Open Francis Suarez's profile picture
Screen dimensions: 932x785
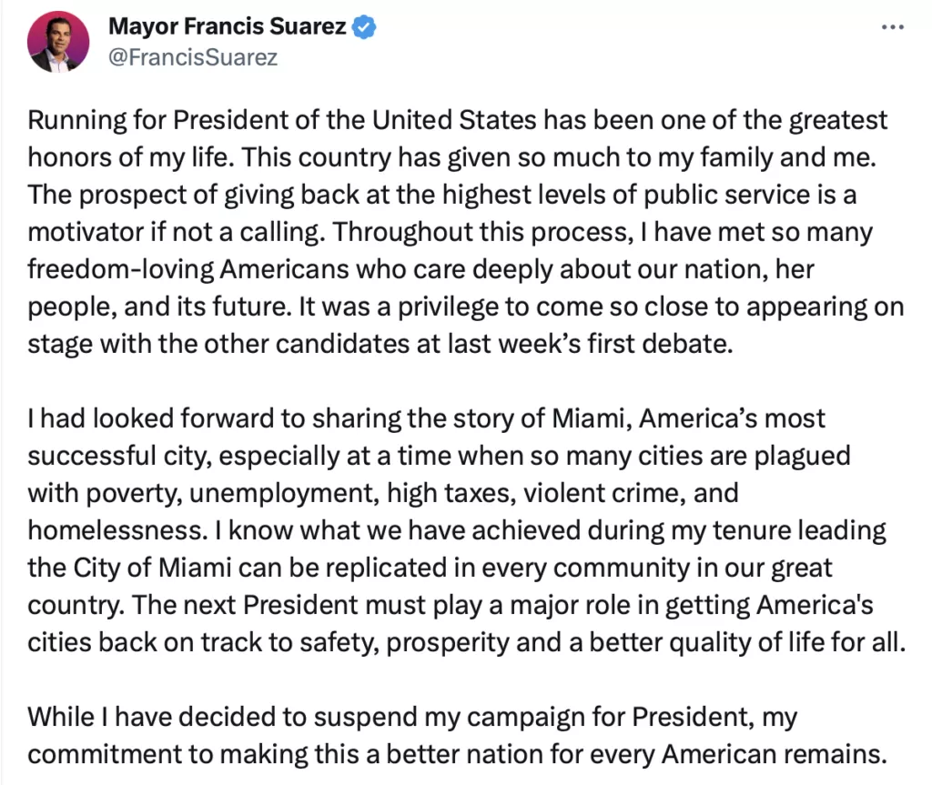pyautogui.click(x=58, y=42)
